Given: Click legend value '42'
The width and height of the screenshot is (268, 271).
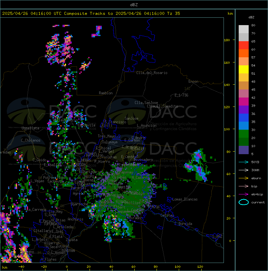Looking at the screenshot, I should pos(253,98).
